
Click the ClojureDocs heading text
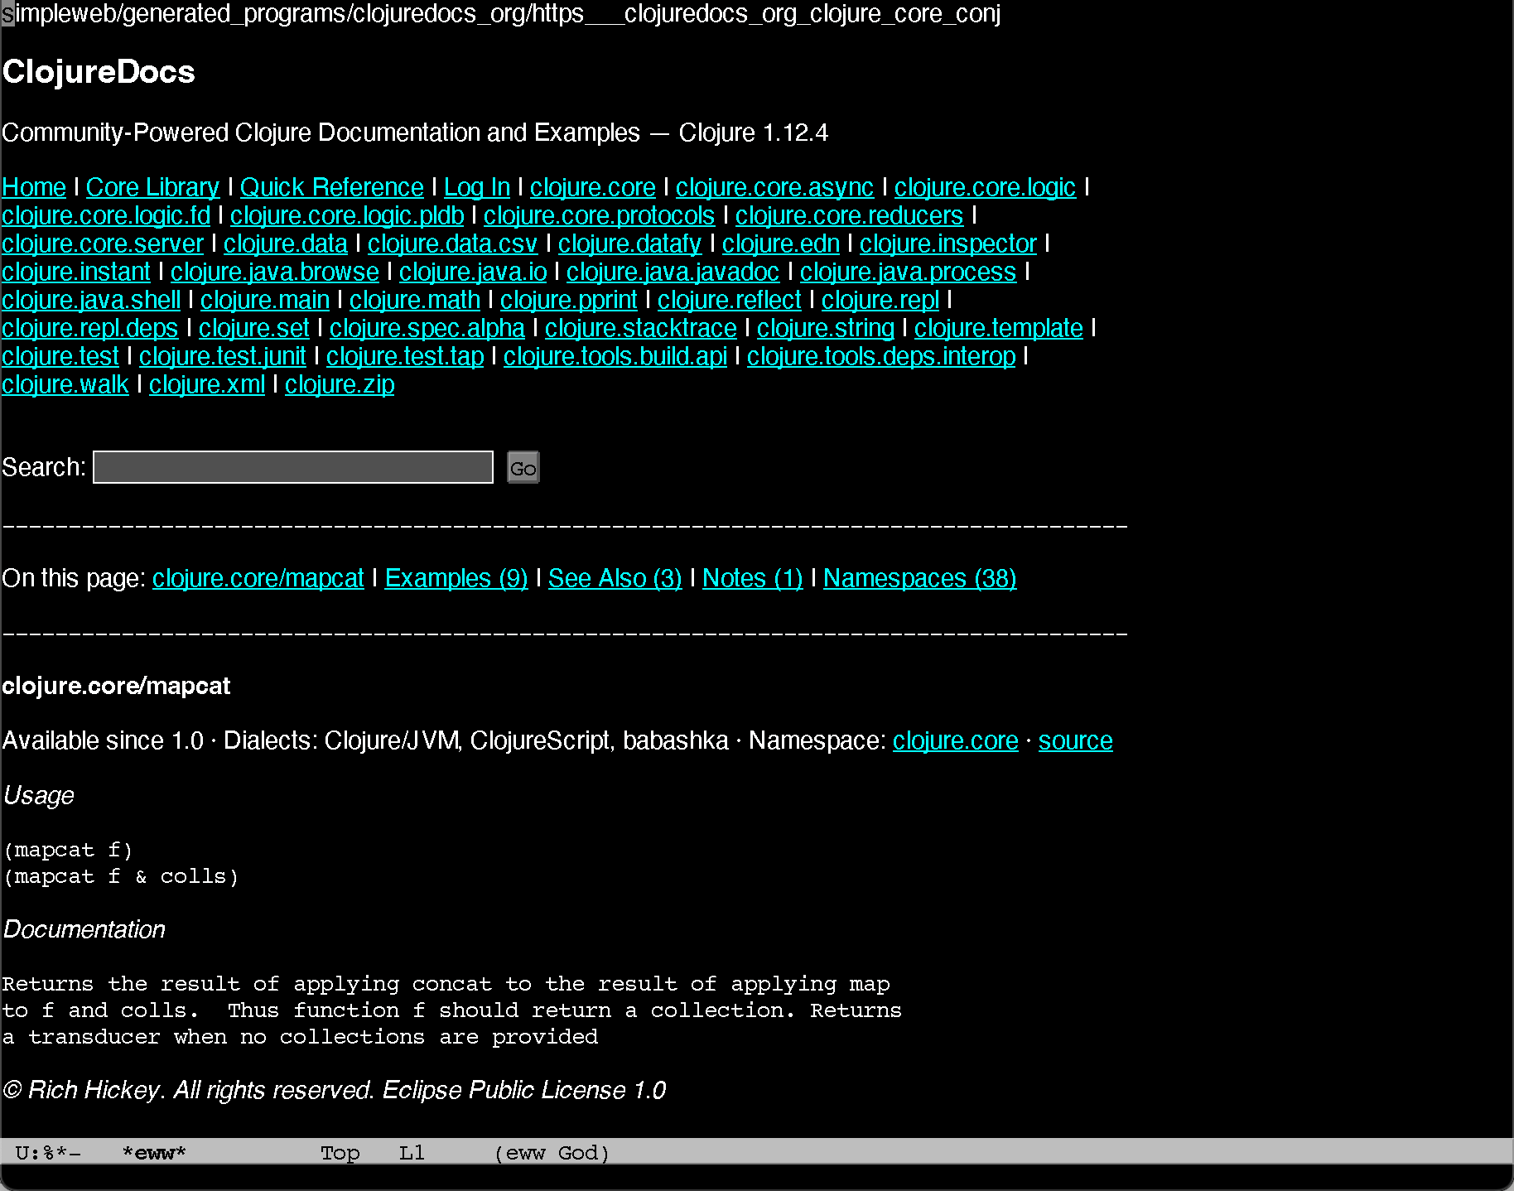click(x=99, y=72)
